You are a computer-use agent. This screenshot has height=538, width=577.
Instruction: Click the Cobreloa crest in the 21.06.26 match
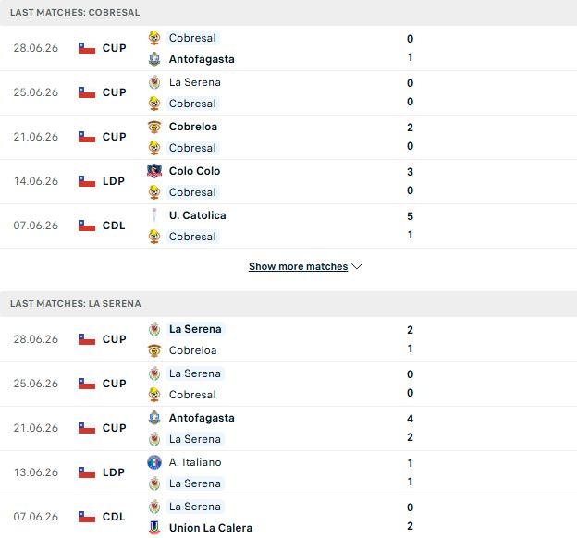coord(154,127)
